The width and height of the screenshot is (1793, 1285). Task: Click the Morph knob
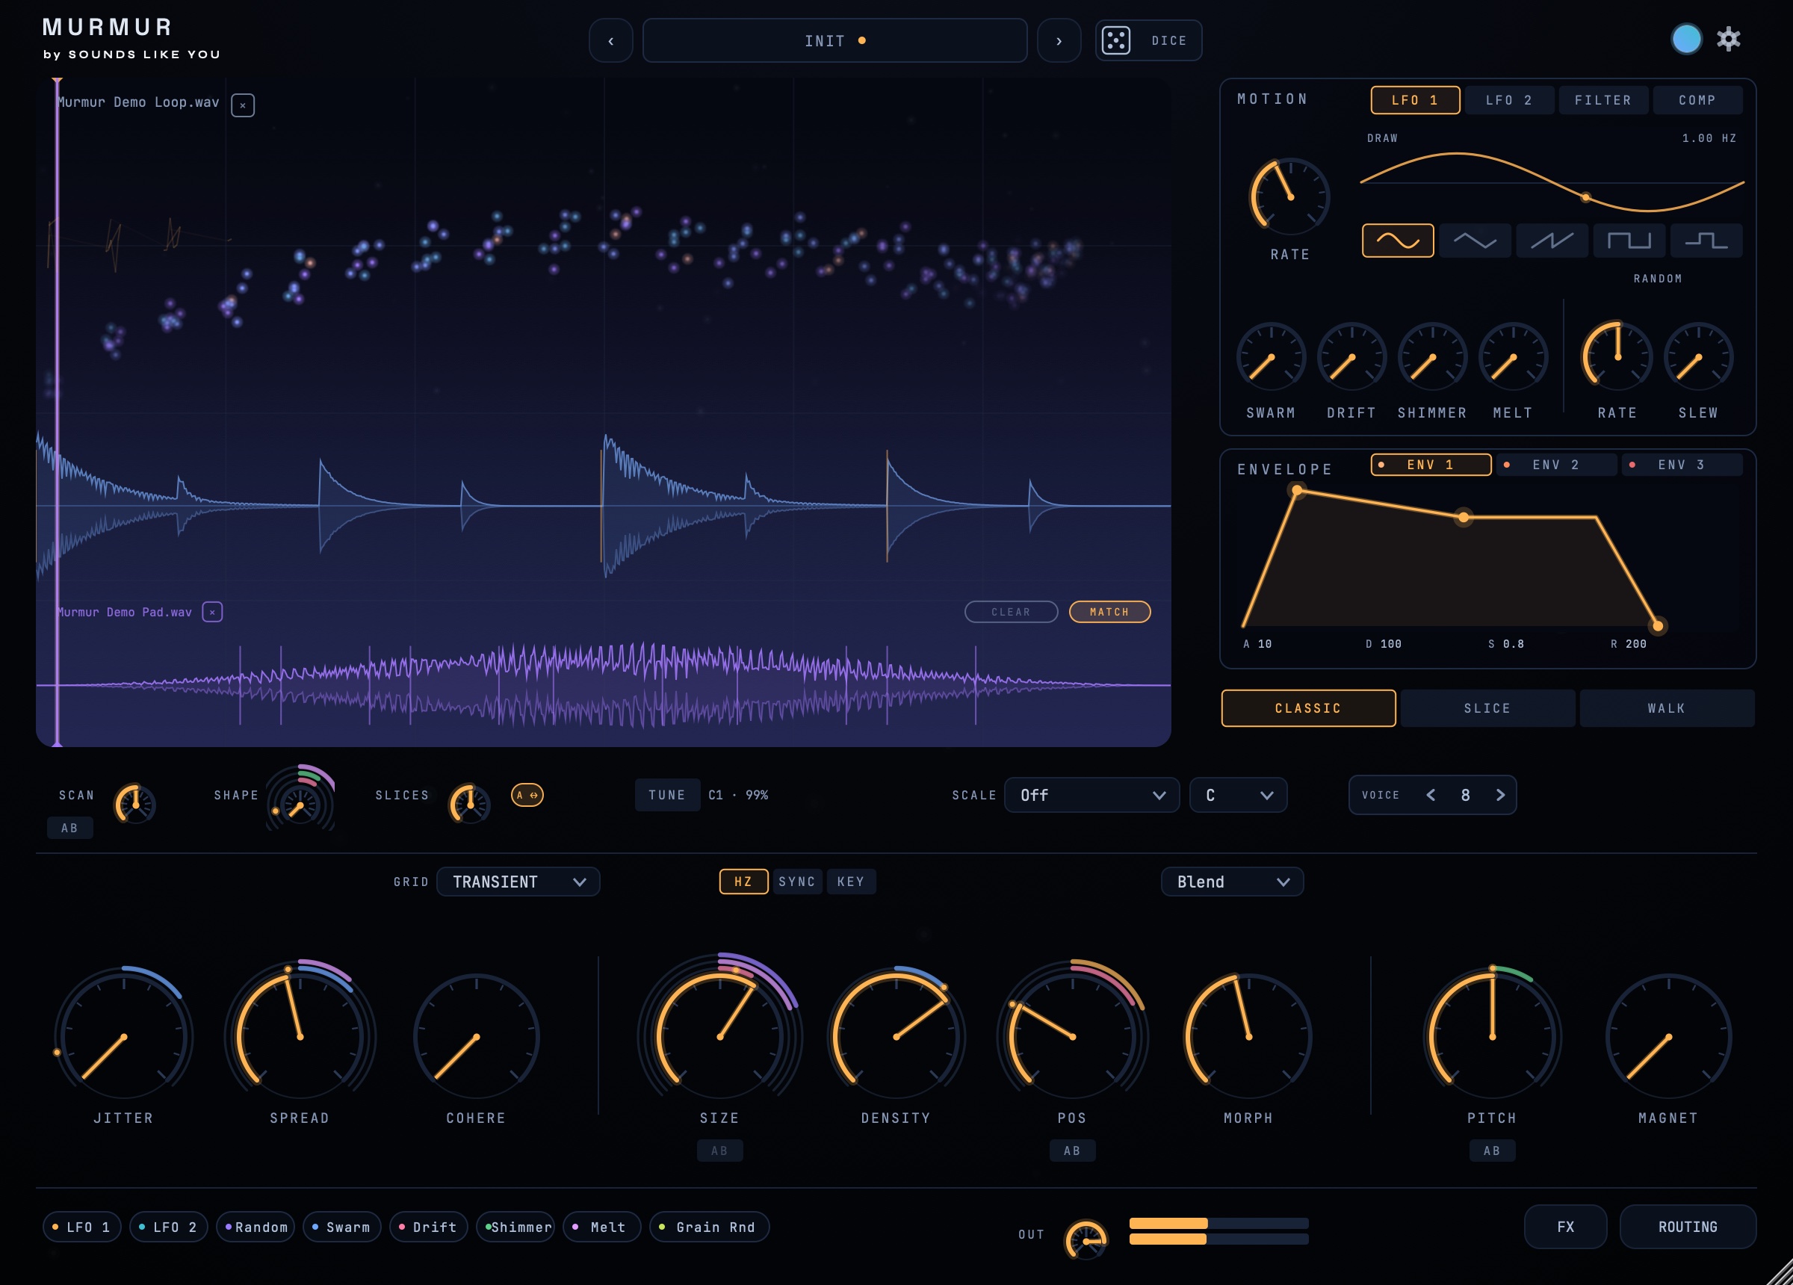click(x=1248, y=1036)
